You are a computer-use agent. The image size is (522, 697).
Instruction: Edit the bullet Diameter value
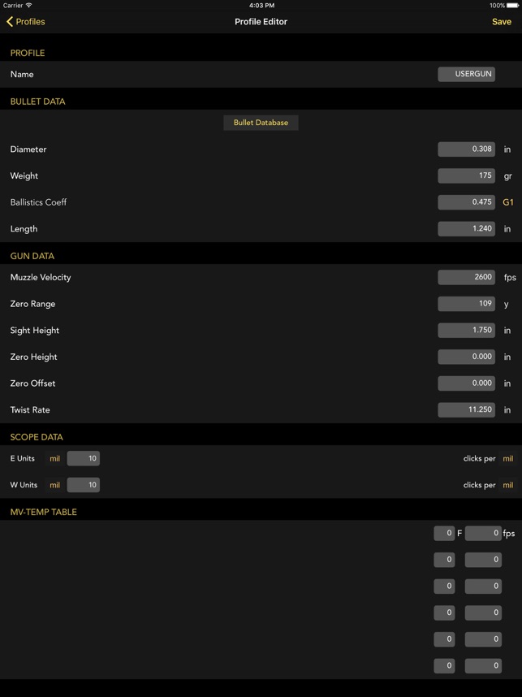[466, 149]
